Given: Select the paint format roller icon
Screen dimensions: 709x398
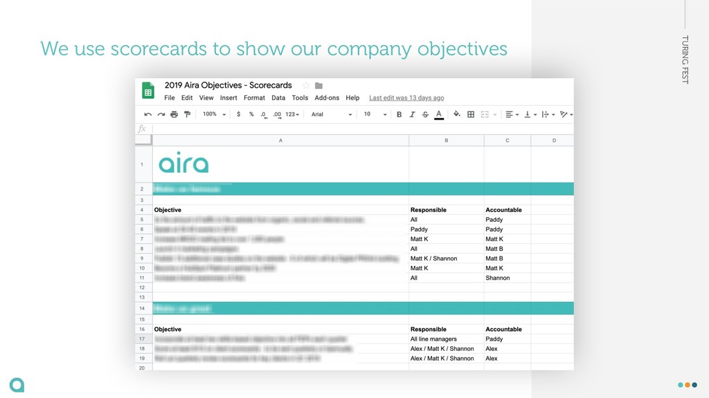Looking at the screenshot, I should [187, 115].
